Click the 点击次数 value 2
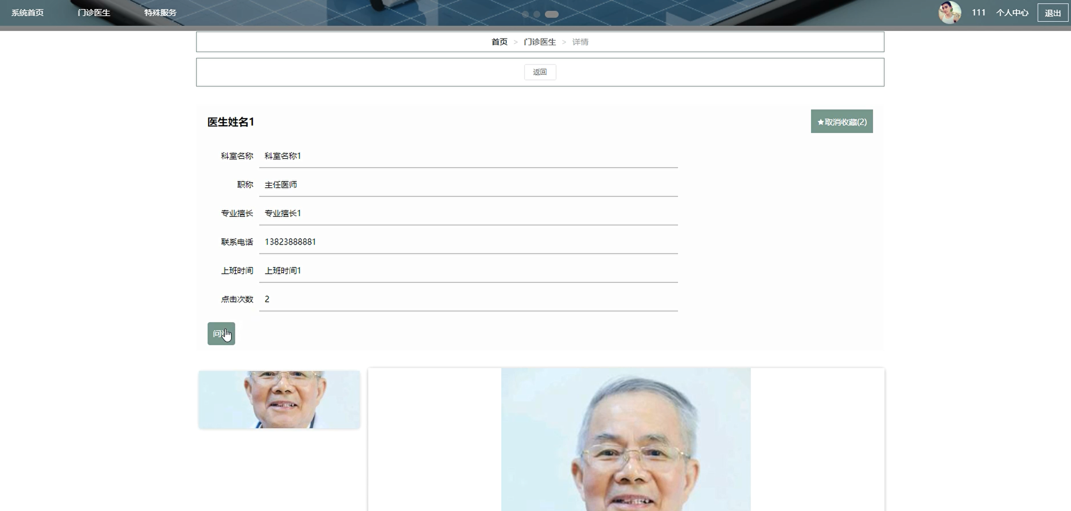The width and height of the screenshot is (1071, 511). (x=267, y=299)
